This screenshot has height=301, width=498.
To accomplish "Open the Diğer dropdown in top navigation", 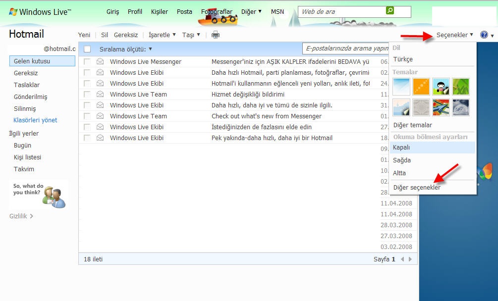I will click(251, 12).
